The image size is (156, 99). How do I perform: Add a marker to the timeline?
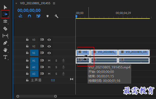pos(48,16)
